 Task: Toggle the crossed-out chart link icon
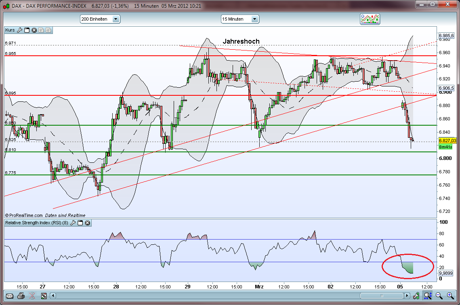click(x=33, y=296)
